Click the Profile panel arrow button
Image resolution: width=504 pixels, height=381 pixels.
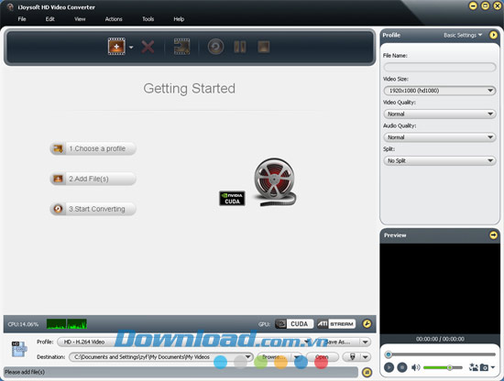[493, 35]
